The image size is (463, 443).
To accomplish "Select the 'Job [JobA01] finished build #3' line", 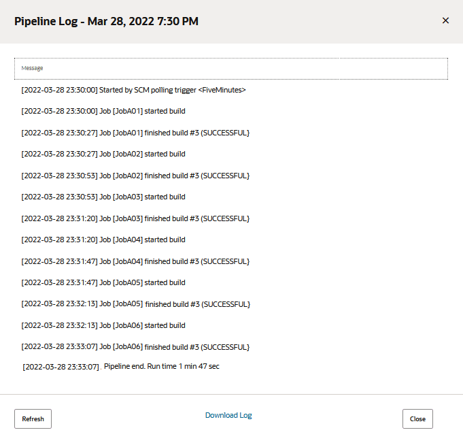I will [135, 133].
